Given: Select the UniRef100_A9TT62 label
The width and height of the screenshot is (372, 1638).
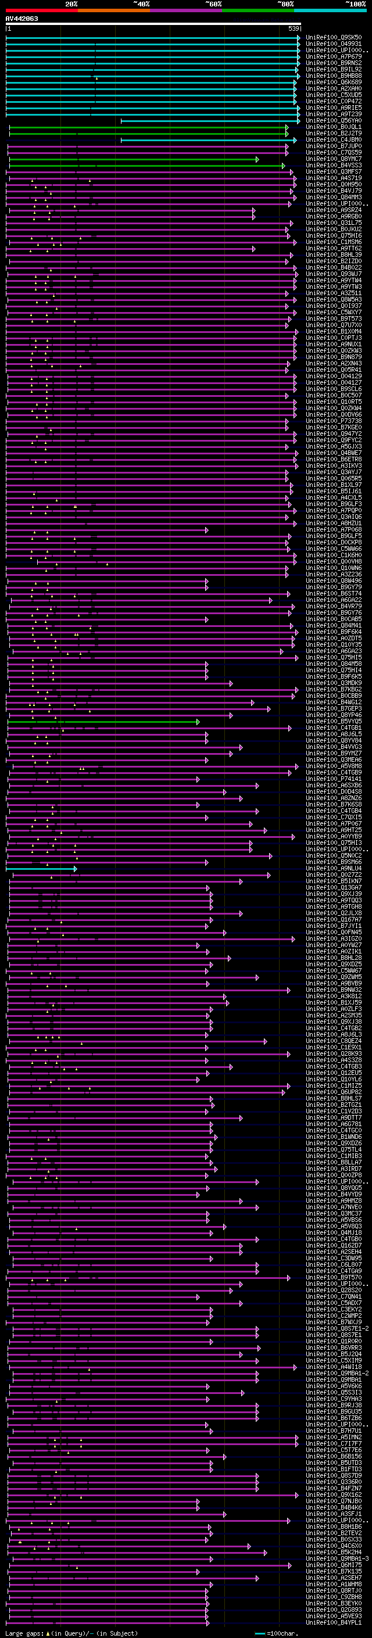Looking at the screenshot, I should (334, 248).
